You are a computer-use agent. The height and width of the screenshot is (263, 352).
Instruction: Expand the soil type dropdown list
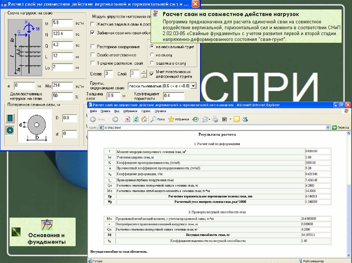click(193, 86)
